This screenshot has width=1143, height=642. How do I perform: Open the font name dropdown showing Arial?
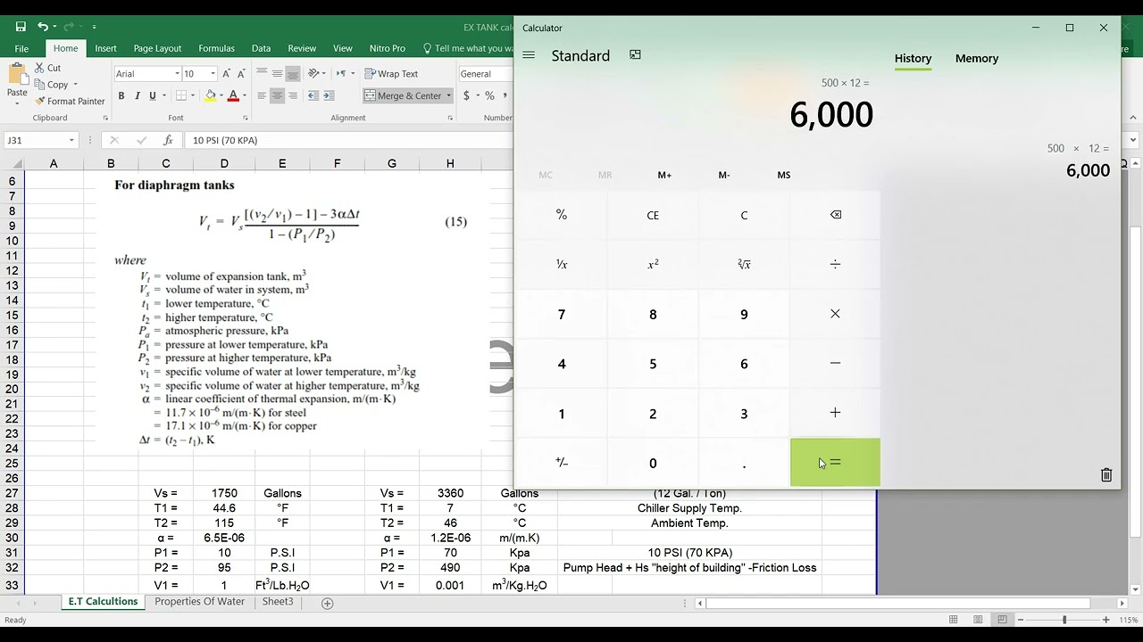[x=177, y=74]
